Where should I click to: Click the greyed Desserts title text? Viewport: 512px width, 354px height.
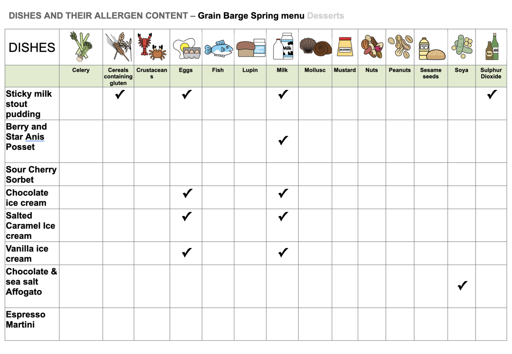tap(325, 16)
